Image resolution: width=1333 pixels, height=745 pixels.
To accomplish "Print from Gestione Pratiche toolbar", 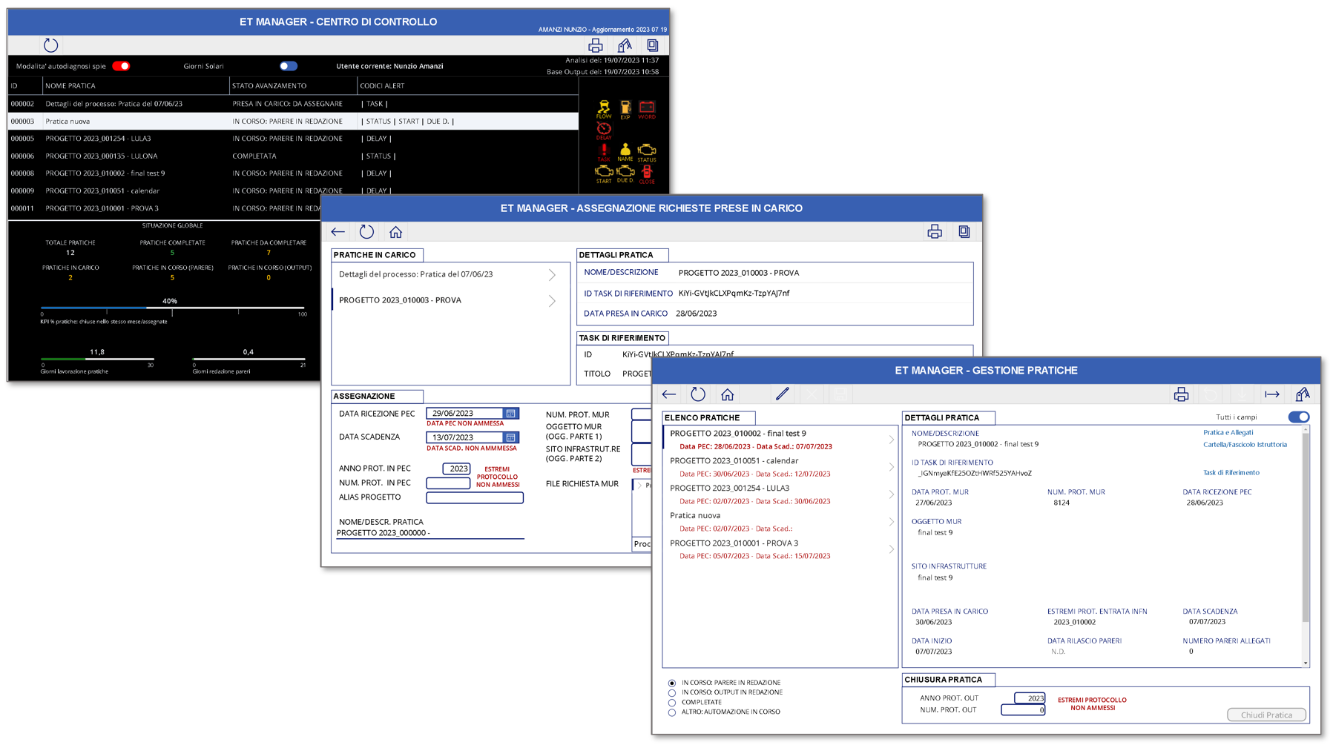I will pos(1182,394).
